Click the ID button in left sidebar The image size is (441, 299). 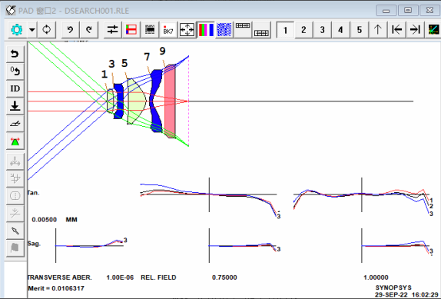(15, 88)
